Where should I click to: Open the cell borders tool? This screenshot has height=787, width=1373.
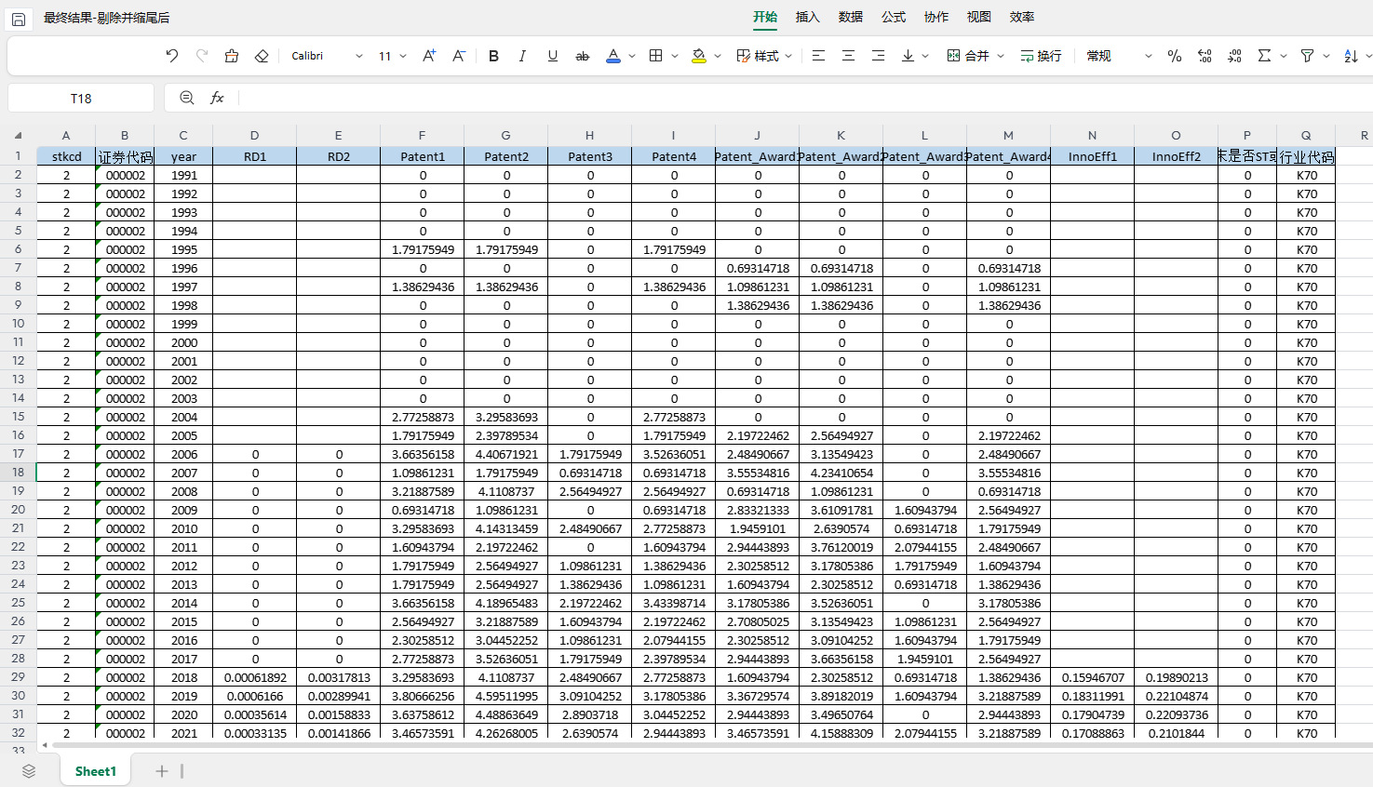click(656, 56)
